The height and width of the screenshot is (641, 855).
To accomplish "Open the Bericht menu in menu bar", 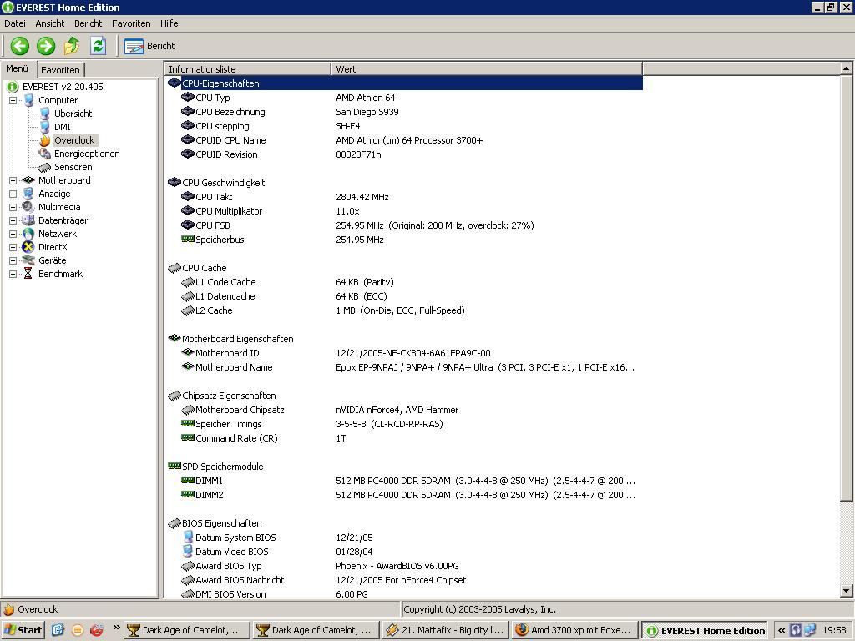I will pyautogui.click(x=89, y=23).
